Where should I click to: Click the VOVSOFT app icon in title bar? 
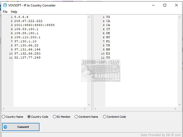click(x=5, y=5)
